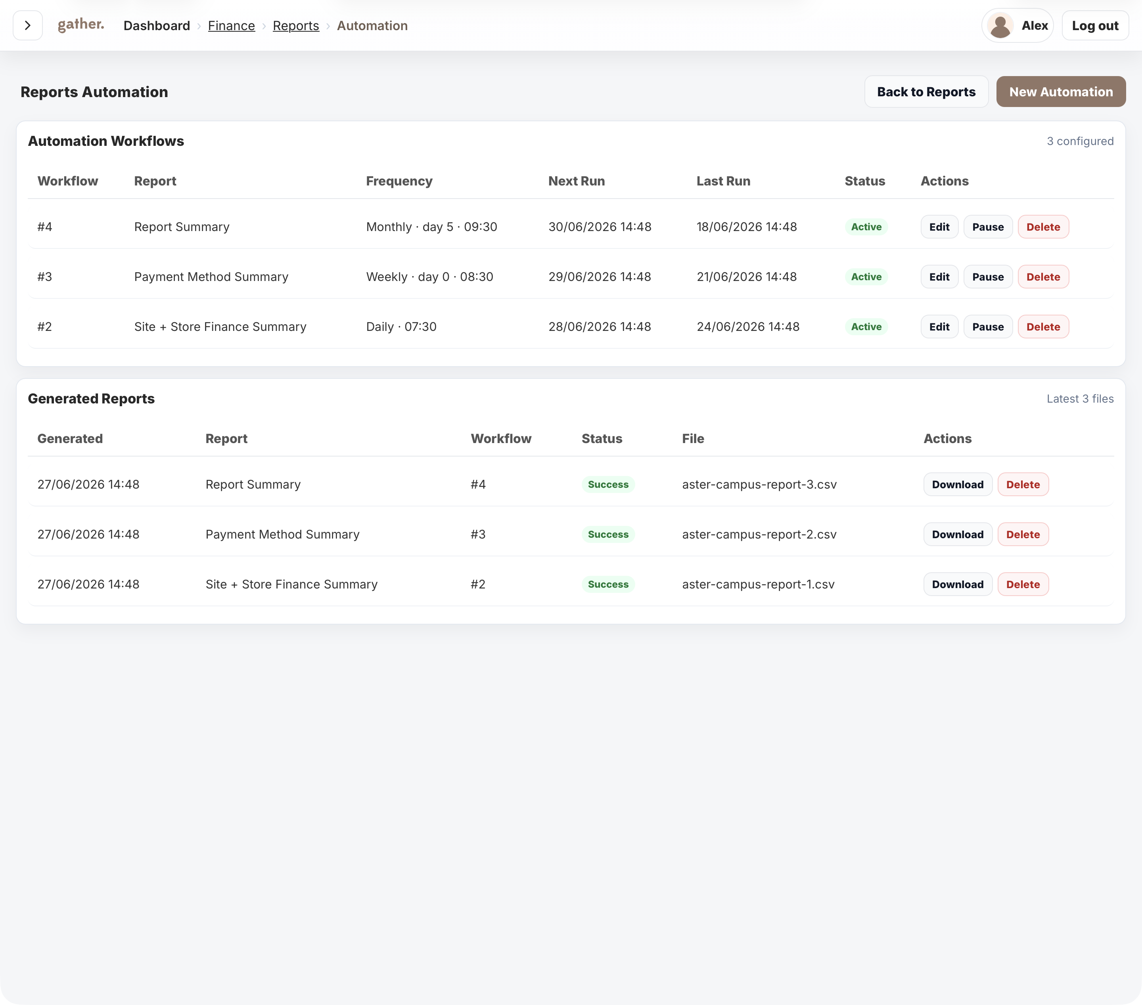The width and height of the screenshot is (1142, 1005).
Task: Click last run '18/06/2026 14:48'
Action: tap(746, 227)
